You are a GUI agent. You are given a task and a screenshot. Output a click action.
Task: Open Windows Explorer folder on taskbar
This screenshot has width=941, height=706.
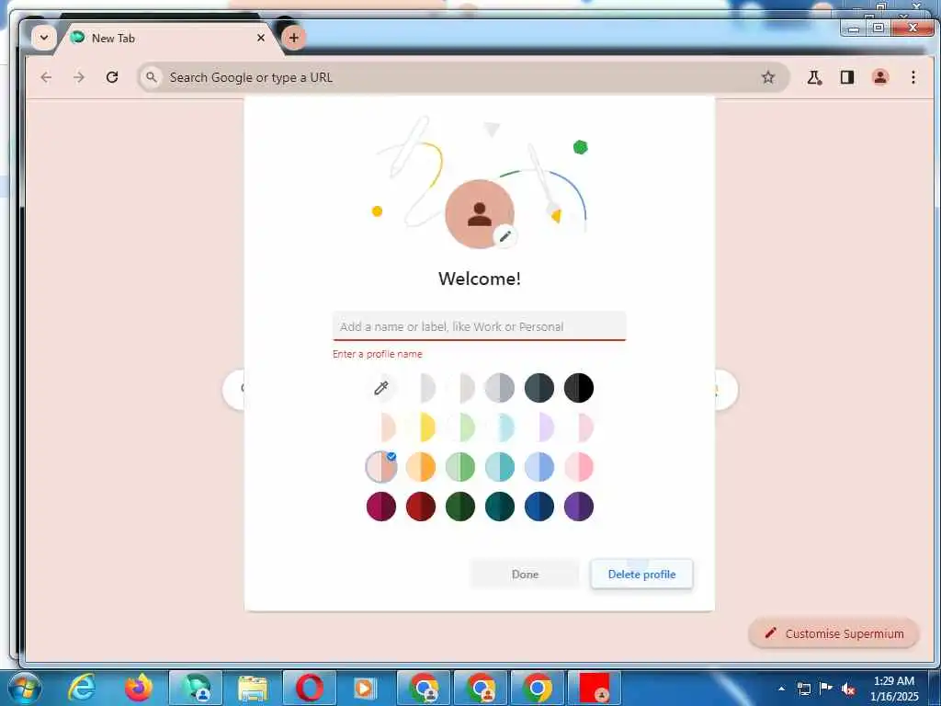point(253,688)
